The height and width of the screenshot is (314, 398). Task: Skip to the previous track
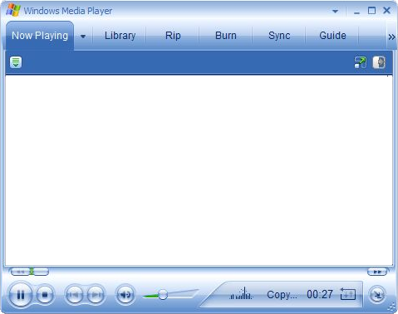[73, 295]
